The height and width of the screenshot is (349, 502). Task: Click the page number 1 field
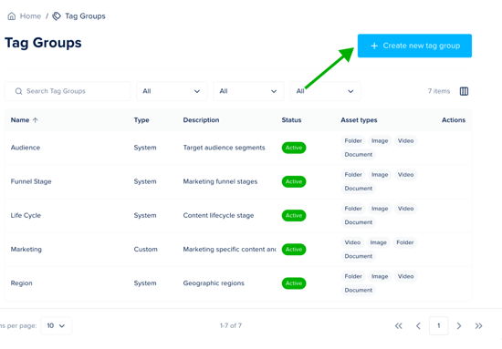pyautogui.click(x=439, y=325)
